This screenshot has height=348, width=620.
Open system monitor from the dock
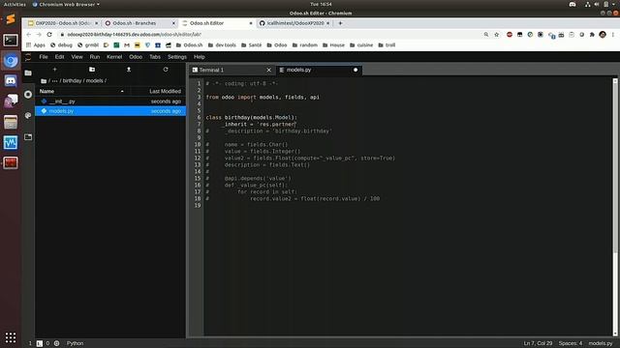pyautogui.click(x=11, y=142)
